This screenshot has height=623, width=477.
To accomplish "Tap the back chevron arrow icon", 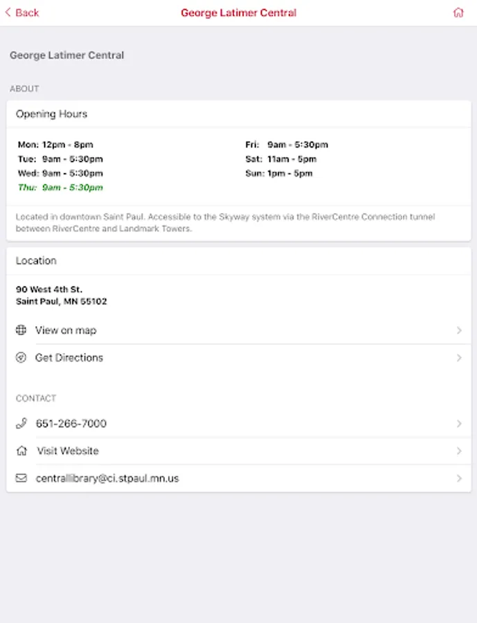I will (8, 12).
